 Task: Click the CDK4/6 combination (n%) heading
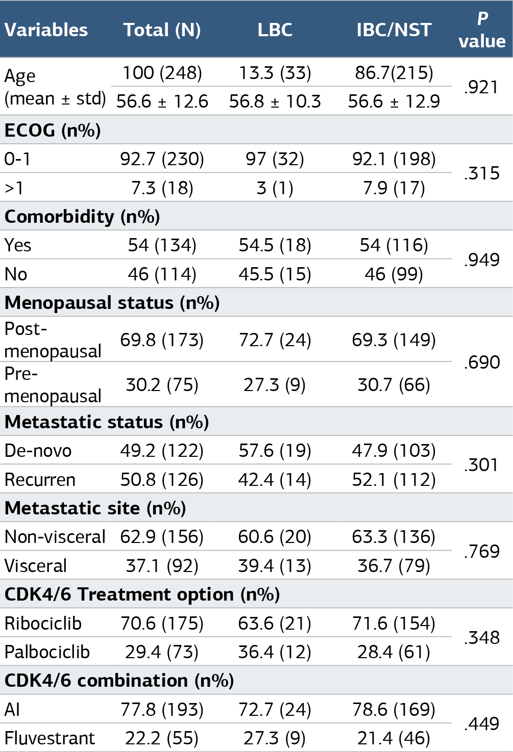click(x=119, y=680)
